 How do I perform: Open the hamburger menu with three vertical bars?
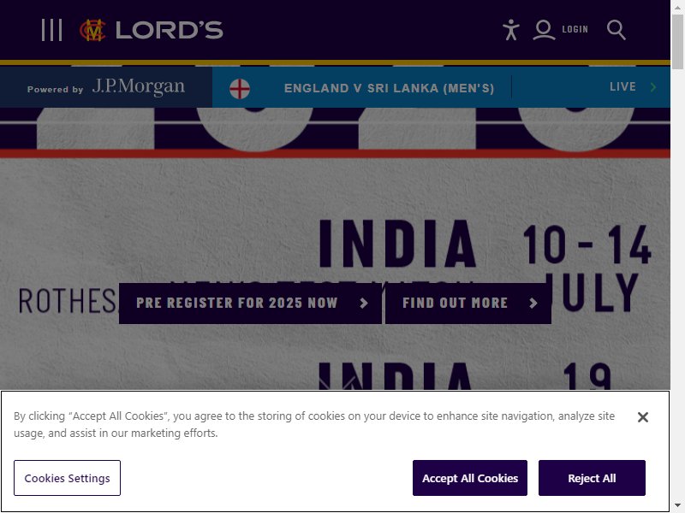tap(51, 30)
